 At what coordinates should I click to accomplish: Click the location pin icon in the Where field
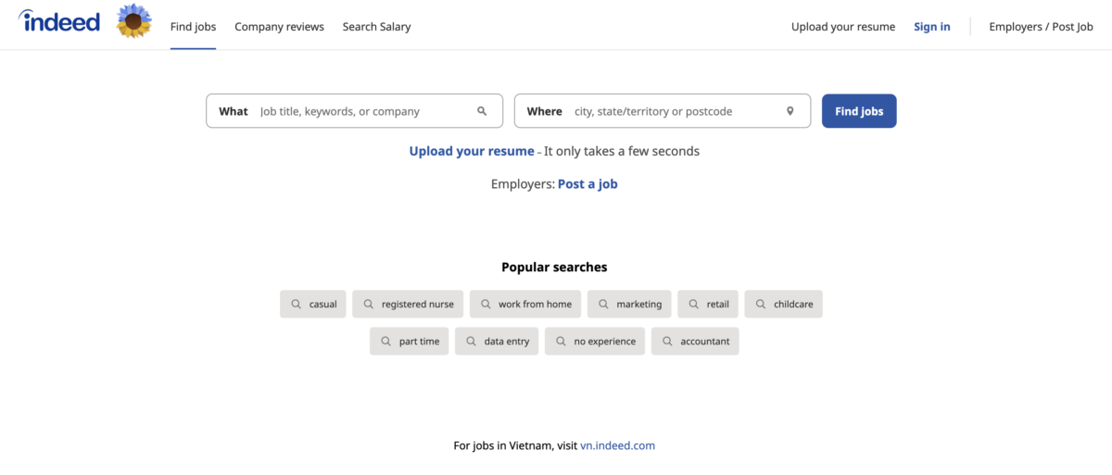point(790,111)
